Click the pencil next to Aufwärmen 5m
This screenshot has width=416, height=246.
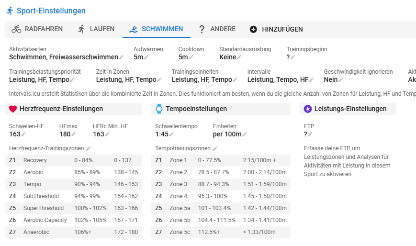coord(146,57)
